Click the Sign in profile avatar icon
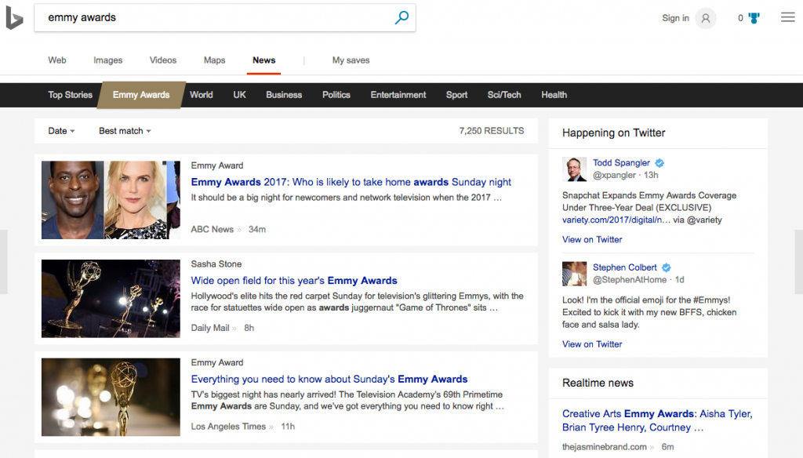Image resolution: width=803 pixels, height=458 pixels. pyautogui.click(x=705, y=19)
